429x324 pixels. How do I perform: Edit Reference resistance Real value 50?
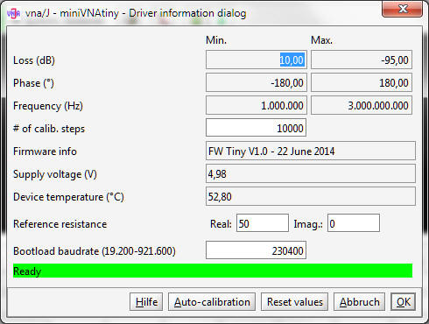tap(263, 223)
